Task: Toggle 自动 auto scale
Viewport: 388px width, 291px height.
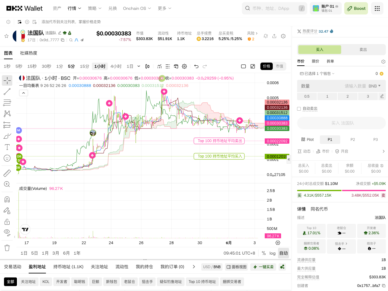Action: point(284,253)
